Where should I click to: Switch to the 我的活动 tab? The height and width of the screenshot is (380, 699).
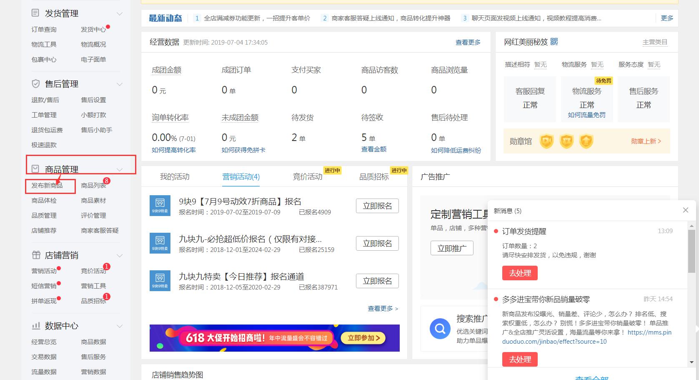coord(174,176)
